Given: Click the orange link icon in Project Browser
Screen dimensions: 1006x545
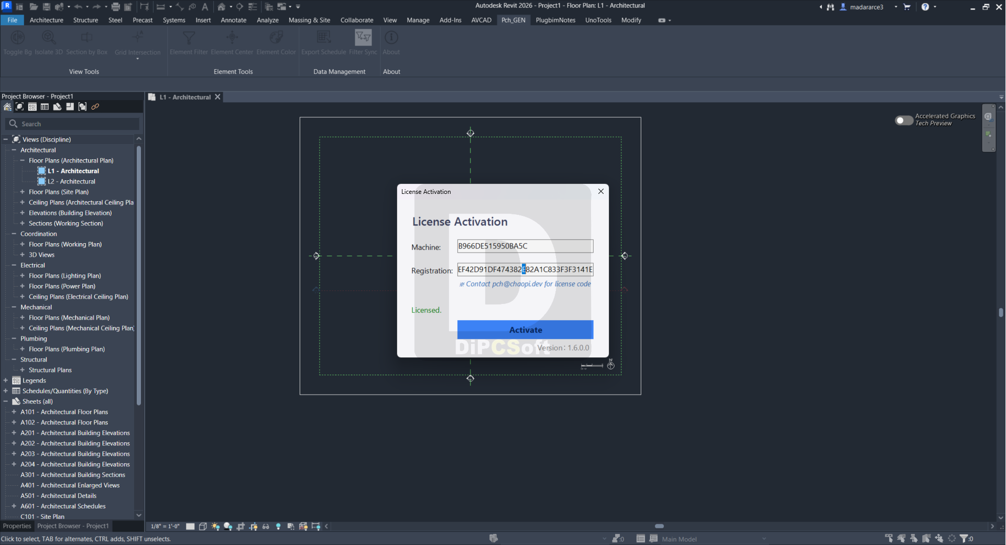Looking at the screenshot, I should pyautogui.click(x=95, y=107).
